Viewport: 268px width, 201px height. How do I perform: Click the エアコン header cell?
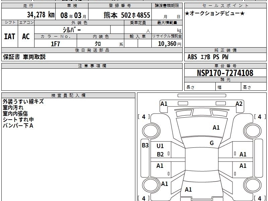pyautogui.click(x=26, y=22)
